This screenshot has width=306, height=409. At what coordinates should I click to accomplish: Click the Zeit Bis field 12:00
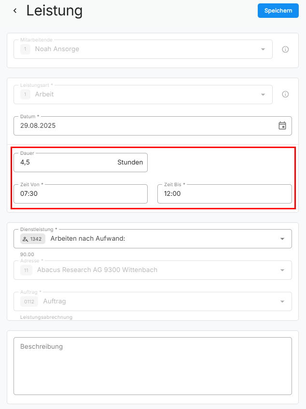click(x=224, y=194)
